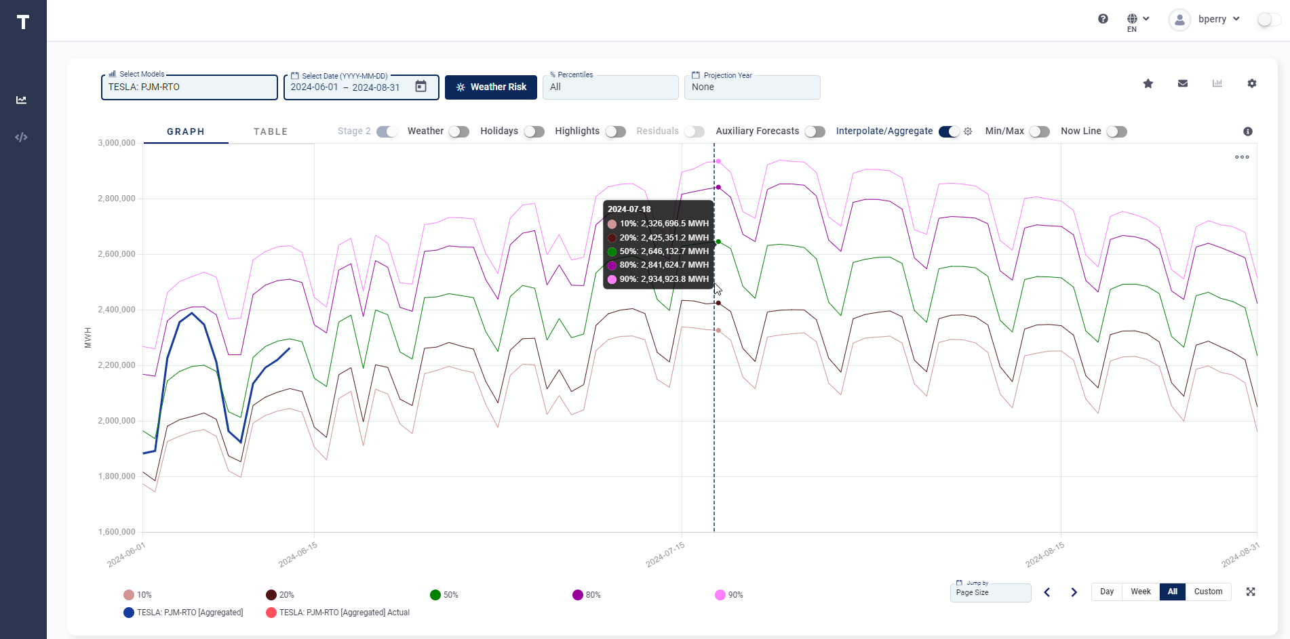Disable the Interpolate/Aggregate toggle

click(949, 131)
